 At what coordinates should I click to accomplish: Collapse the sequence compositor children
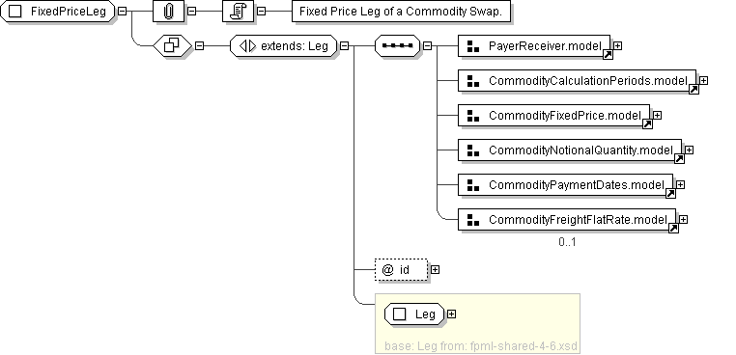[x=427, y=46]
